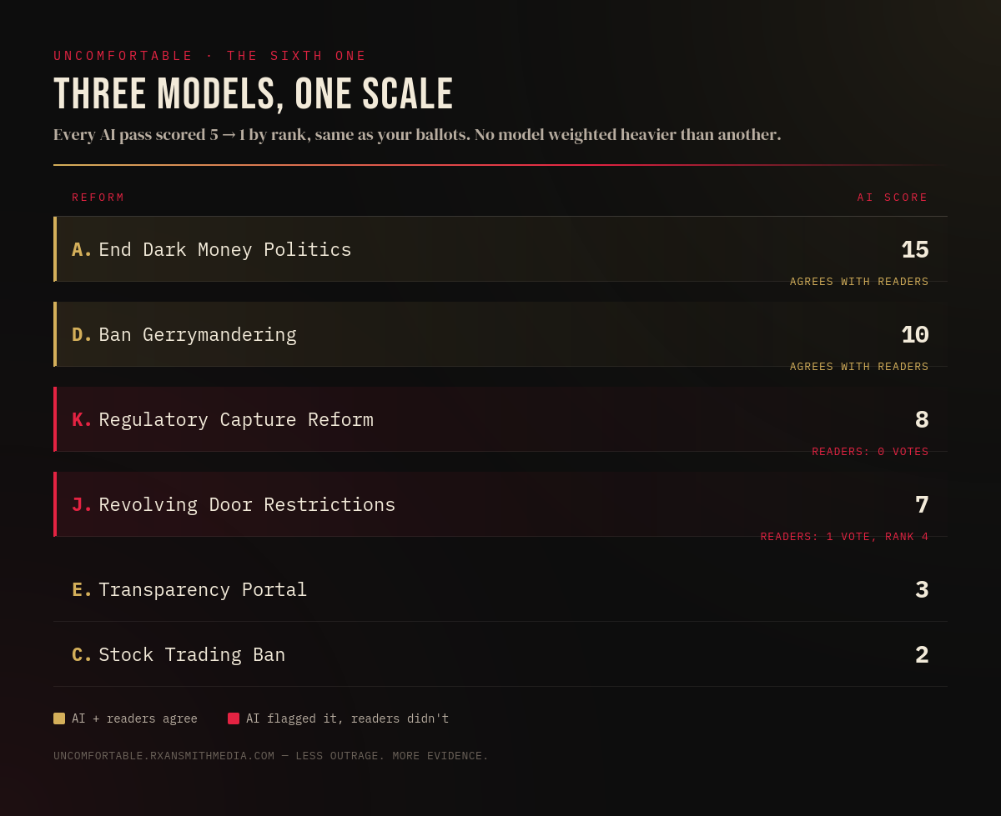Click the Three Models, One Scale heading
The width and height of the screenshot is (1001, 816).
pos(254,93)
